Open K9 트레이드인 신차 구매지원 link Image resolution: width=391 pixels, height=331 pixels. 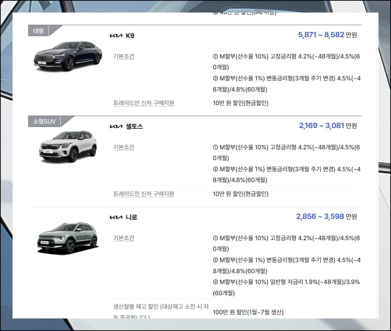[144, 103]
